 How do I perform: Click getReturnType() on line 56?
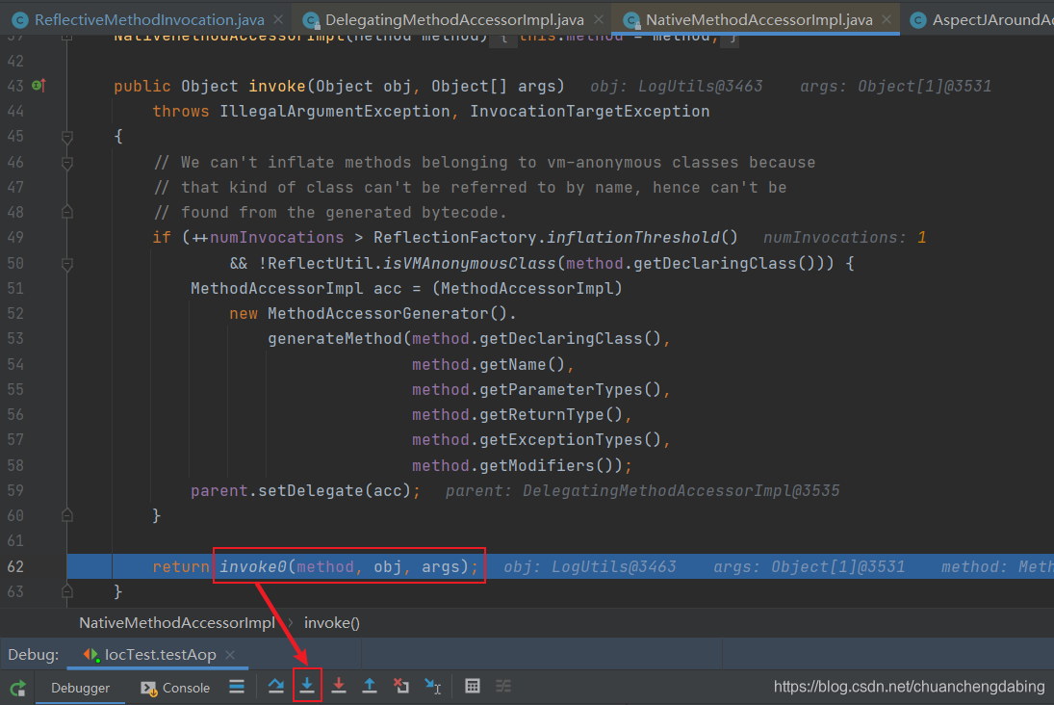(x=551, y=414)
